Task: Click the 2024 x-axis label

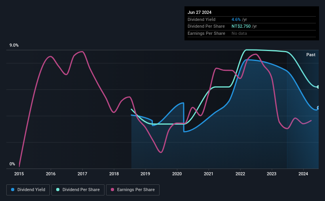Action: click(x=303, y=174)
